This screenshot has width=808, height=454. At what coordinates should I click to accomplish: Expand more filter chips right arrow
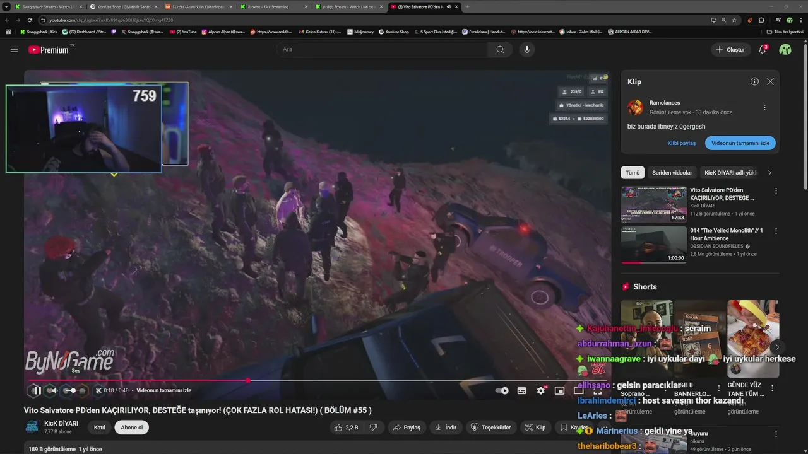point(769,172)
